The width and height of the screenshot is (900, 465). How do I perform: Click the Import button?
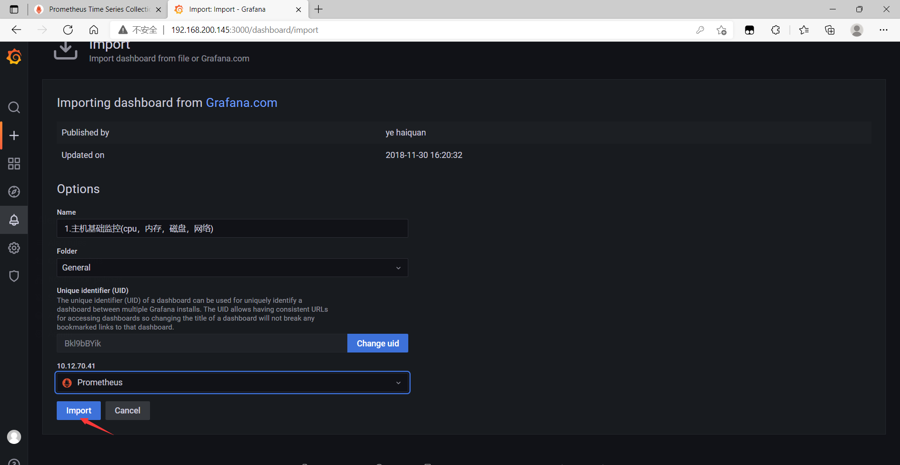pos(79,411)
